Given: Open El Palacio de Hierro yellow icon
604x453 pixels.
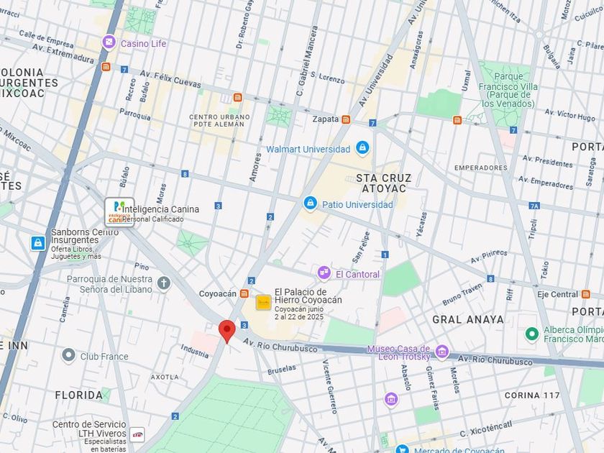Looking at the screenshot, I should tap(264, 303).
